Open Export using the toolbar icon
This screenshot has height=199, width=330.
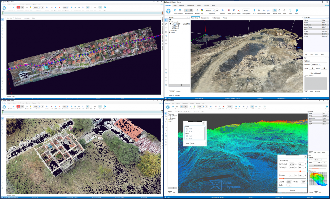tap(296, 10)
